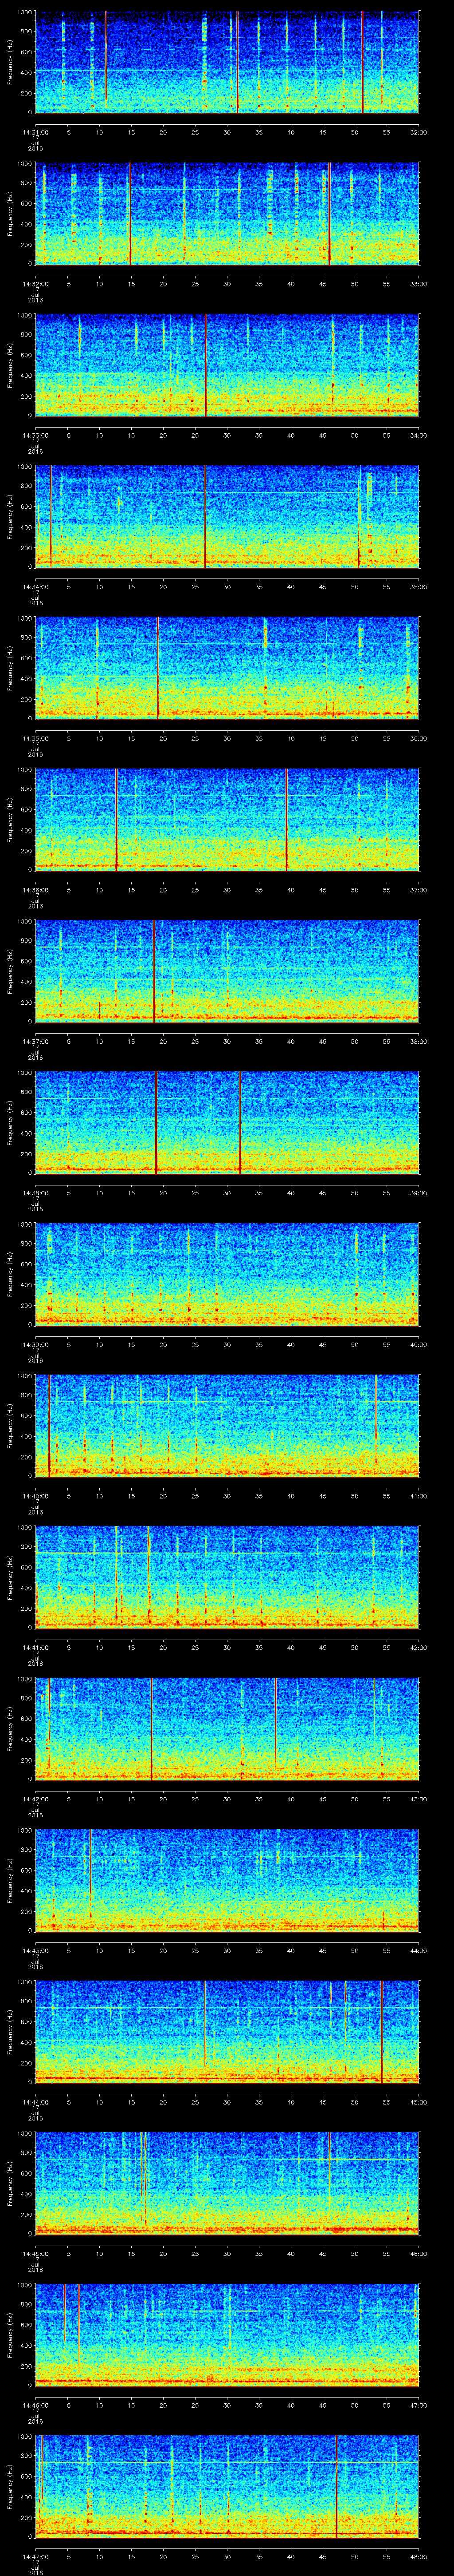Select the 14:42:00 start time label
This screenshot has width=454, height=2576.
(36, 1799)
